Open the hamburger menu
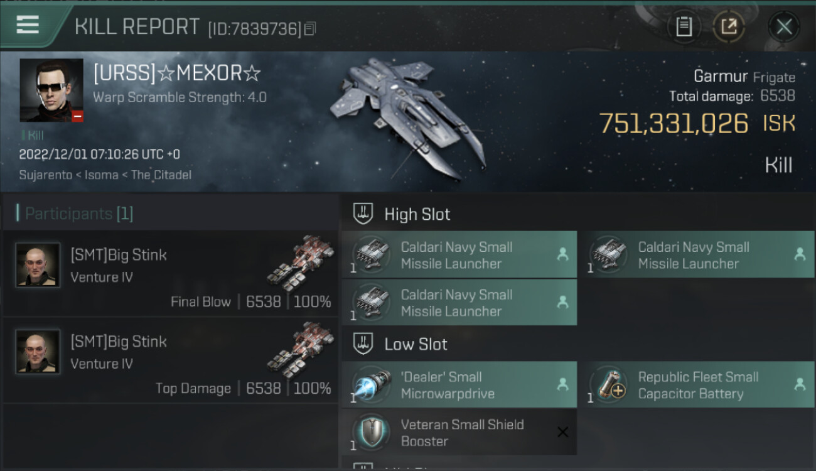The width and height of the screenshot is (816, 471). [28, 25]
